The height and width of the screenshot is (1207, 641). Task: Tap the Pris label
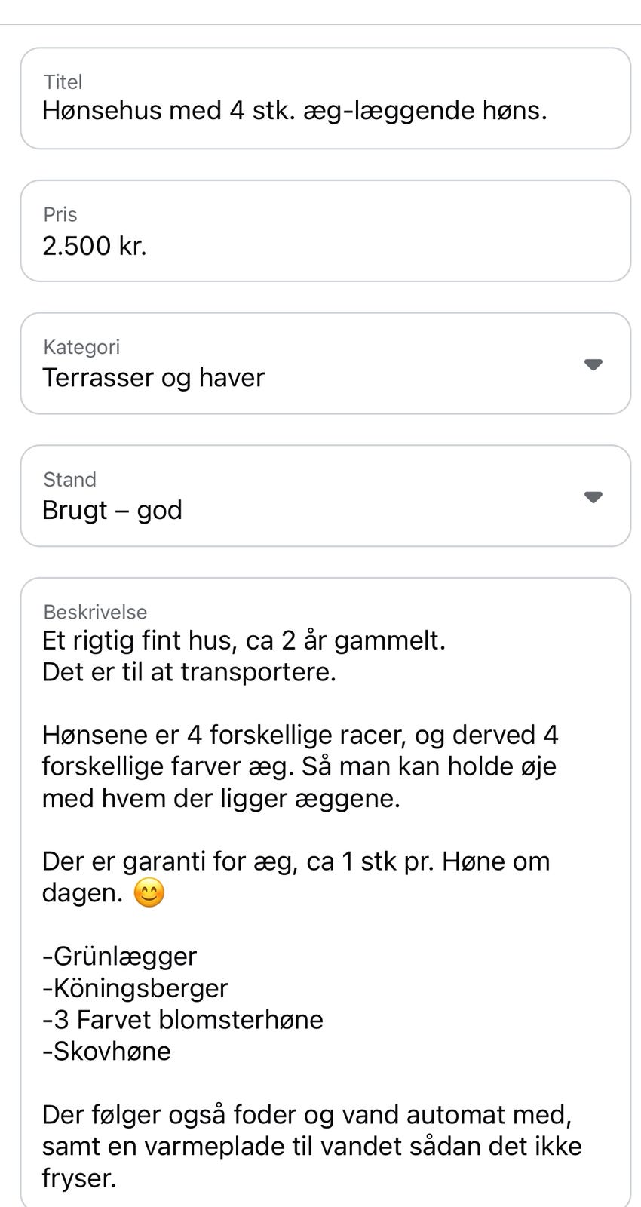(x=60, y=214)
